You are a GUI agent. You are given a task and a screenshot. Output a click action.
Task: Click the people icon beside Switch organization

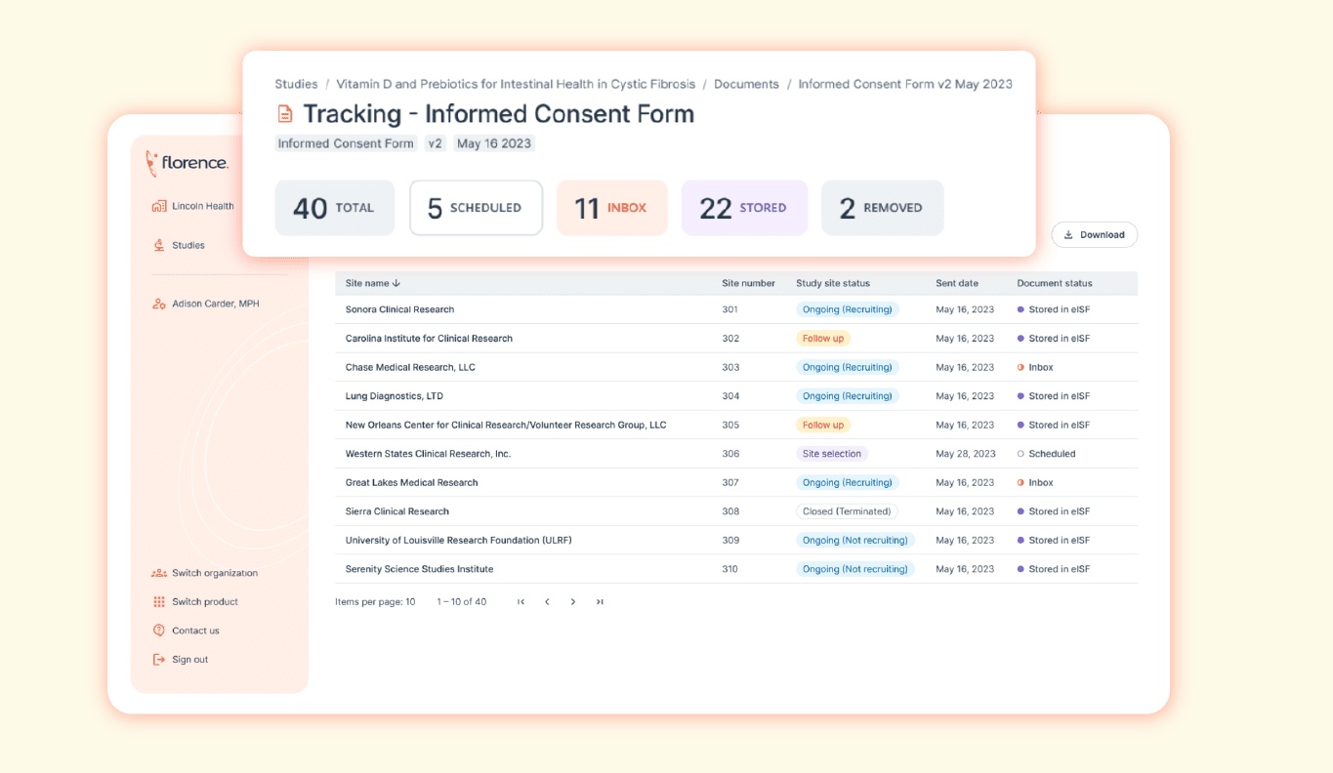pyautogui.click(x=159, y=573)
